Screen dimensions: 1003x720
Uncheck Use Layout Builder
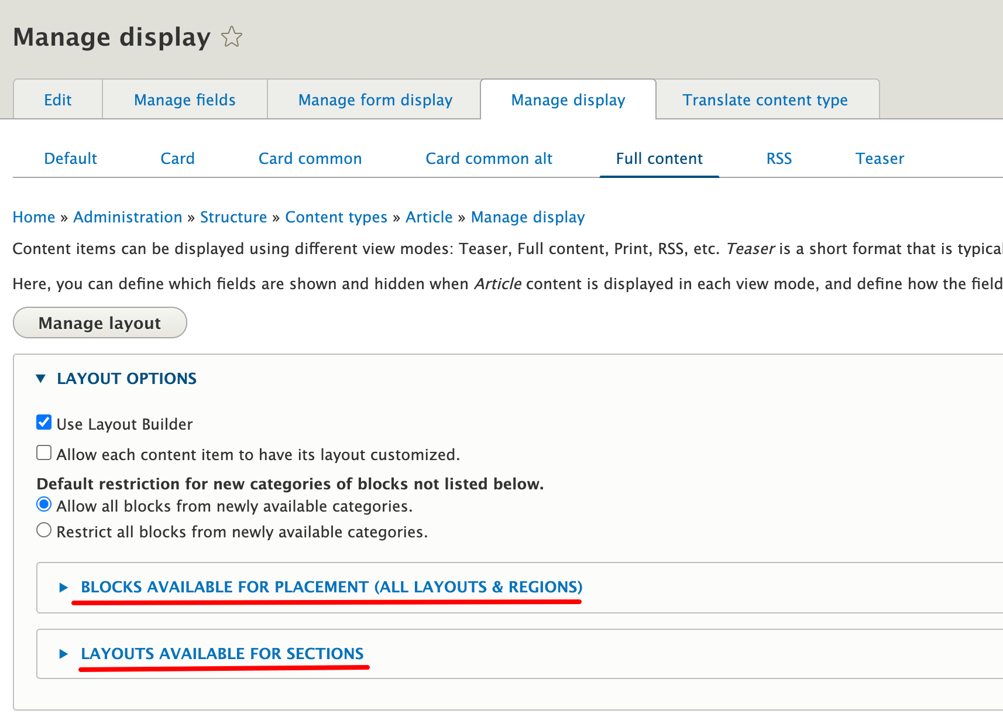point(44,422)
